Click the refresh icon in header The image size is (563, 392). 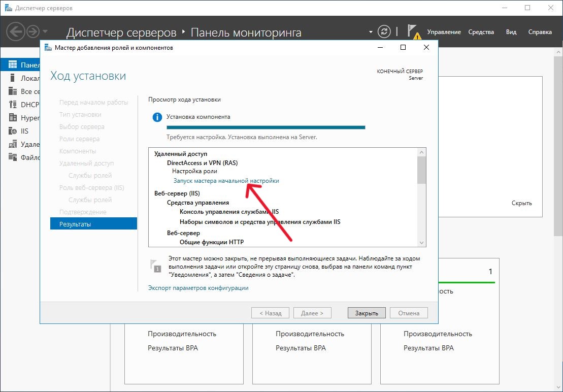[x=385, y=31]
